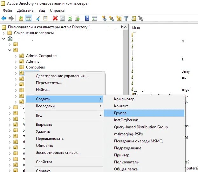The width and height of the screenshot is (198, 172).
Task: Choose Переименовать from context menu
Action: [x=65, y=139]
